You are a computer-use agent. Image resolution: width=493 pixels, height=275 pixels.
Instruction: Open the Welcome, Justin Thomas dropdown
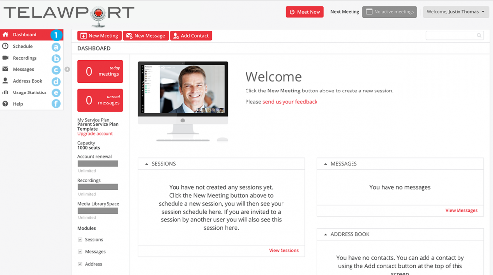[x=456, y=12]
